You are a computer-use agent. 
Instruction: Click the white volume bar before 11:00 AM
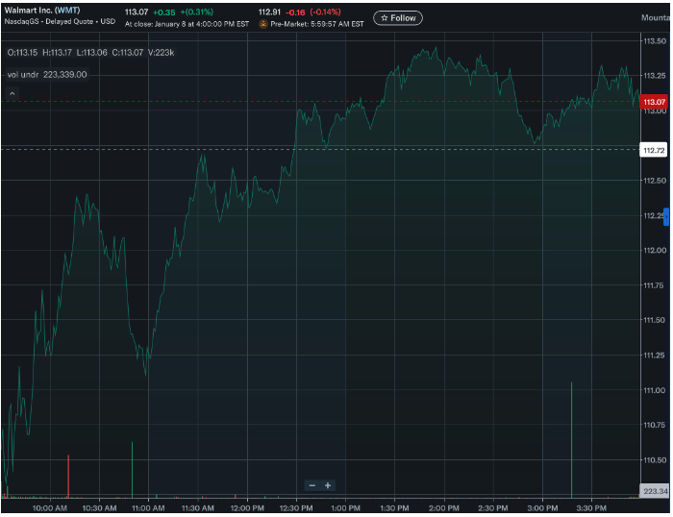[132, 471]
